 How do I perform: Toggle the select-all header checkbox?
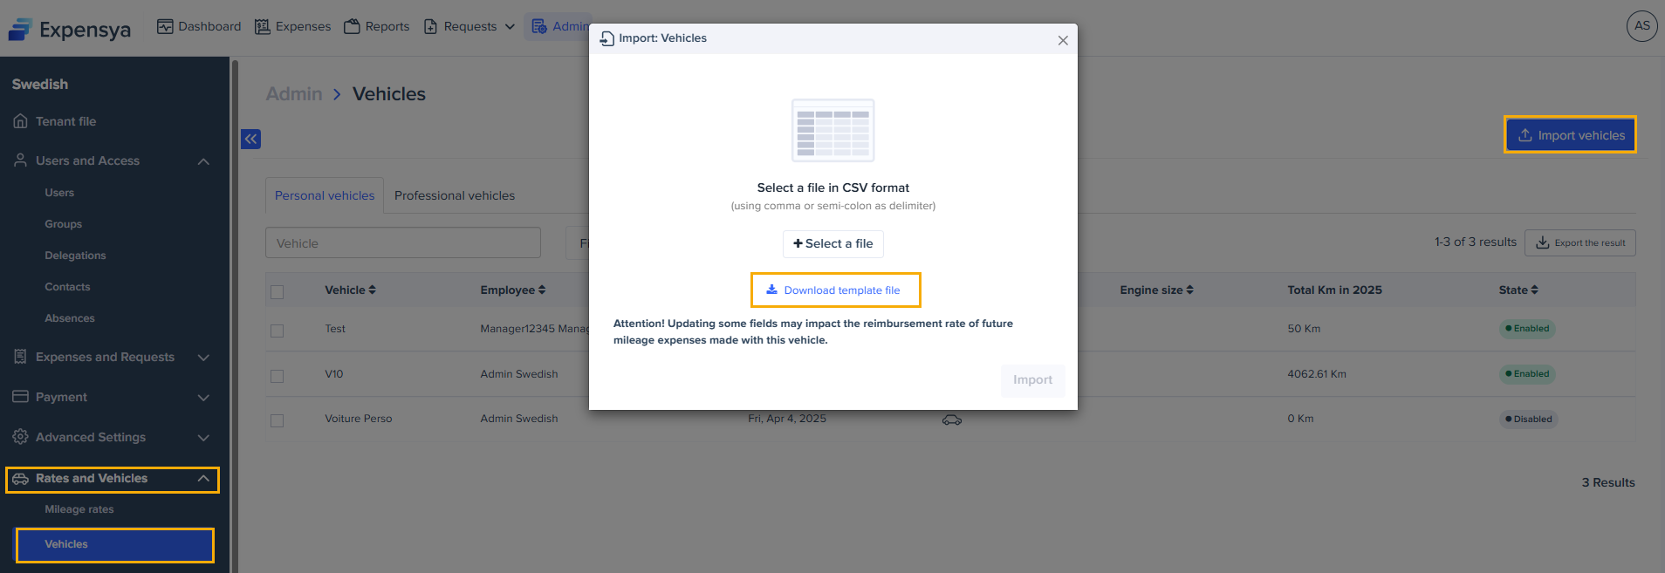pyautogui.click(x=277, y=292)
